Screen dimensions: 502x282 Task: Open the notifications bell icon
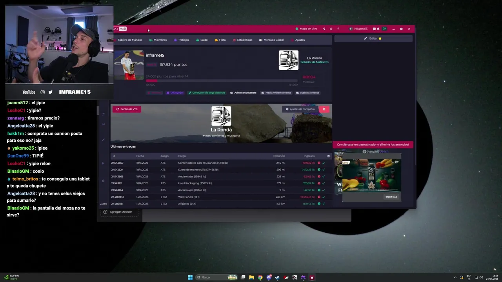(x=378, y=29)
